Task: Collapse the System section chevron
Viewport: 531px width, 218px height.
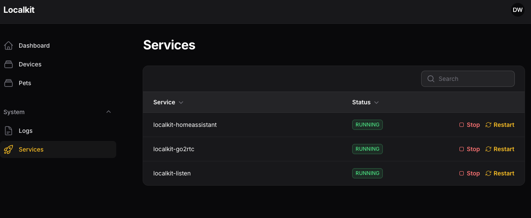Action: pyautogui.click(x=109, y=112)
